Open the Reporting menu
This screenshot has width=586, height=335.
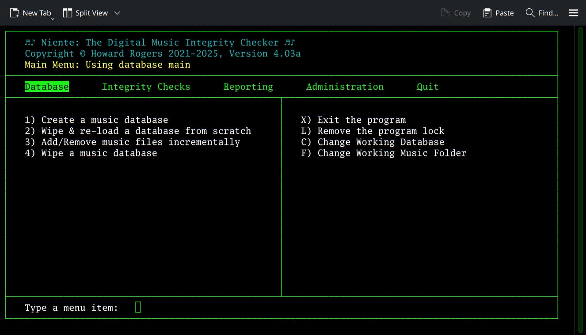(x=248, y=86)
